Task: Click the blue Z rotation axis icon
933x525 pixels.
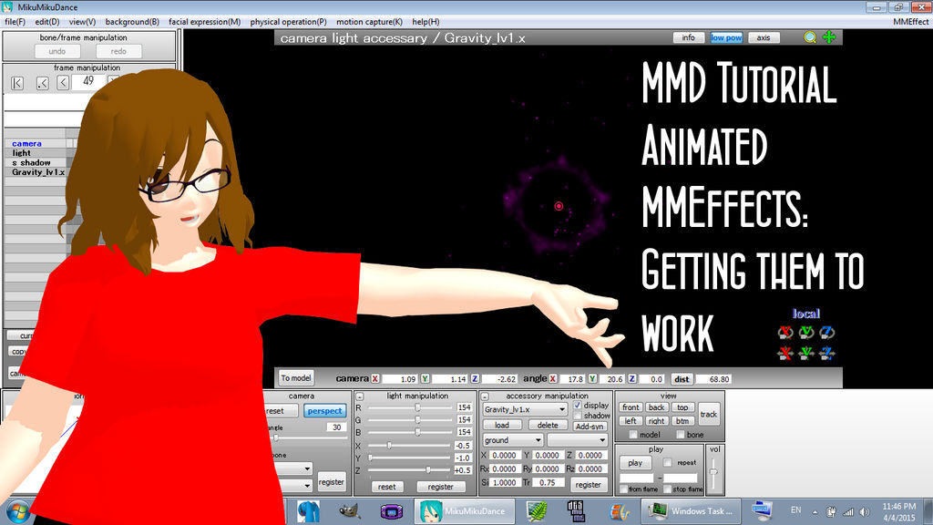Action: (826, 332)
